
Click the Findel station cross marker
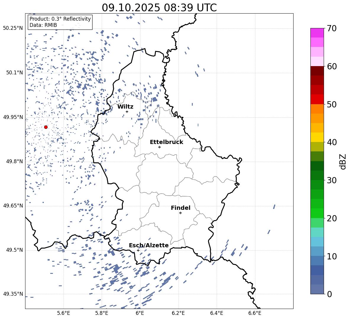180,213
